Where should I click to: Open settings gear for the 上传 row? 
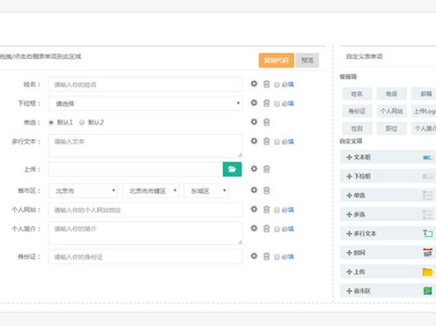point(254,168)
